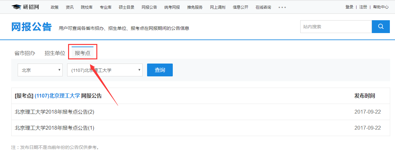395x155 pixels.
Task: Go to 院校库 in the top navigation
Action: point(87,7)
